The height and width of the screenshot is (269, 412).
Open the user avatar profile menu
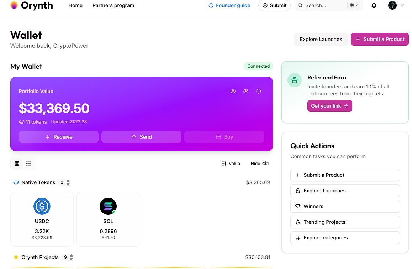pos(392,5)
